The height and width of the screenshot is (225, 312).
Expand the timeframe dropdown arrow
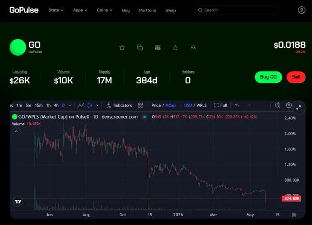70,105
